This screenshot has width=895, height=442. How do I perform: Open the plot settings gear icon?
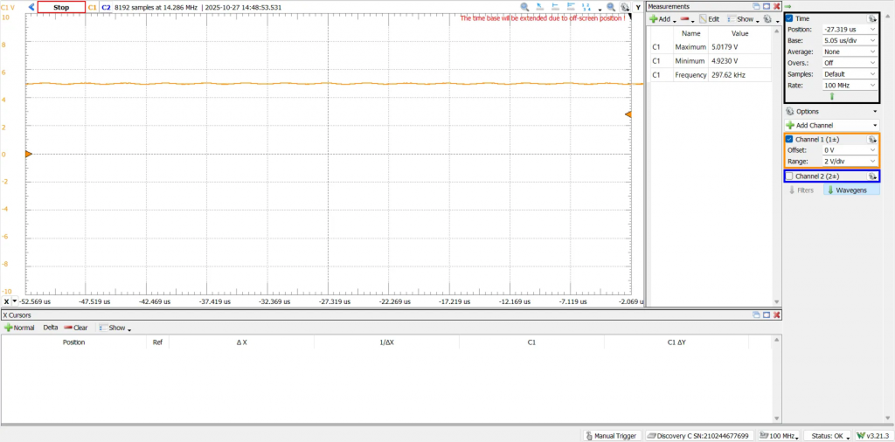click(625, 7)
